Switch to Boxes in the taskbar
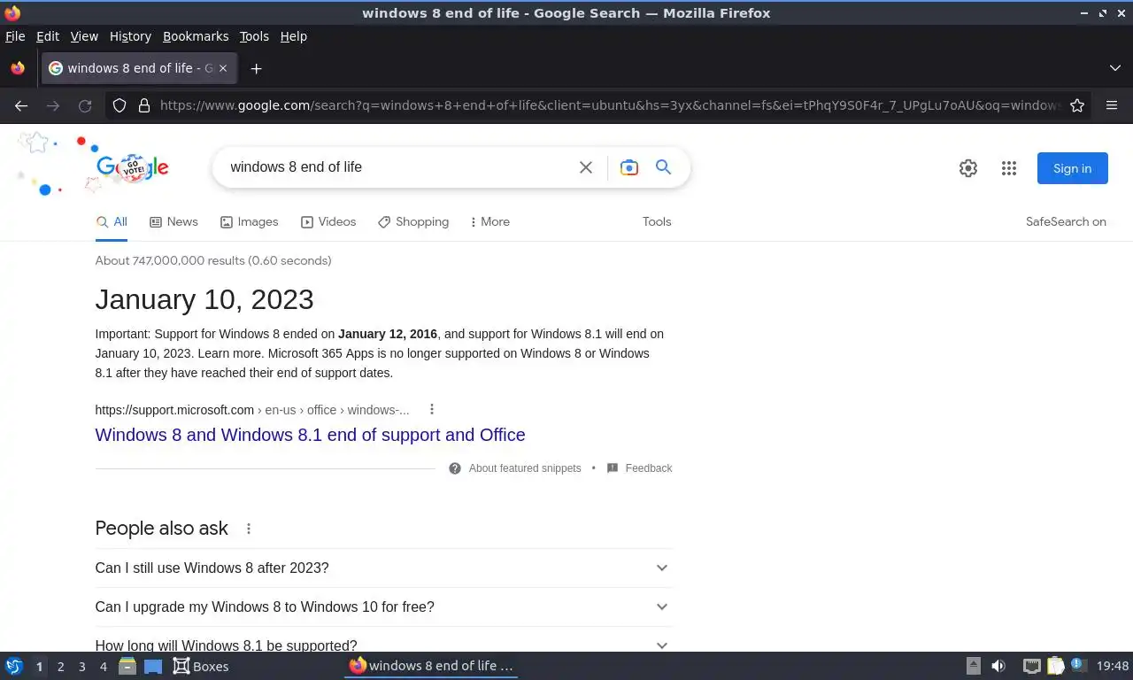Viewport: 1133px width, 680px height. [201, 666]
